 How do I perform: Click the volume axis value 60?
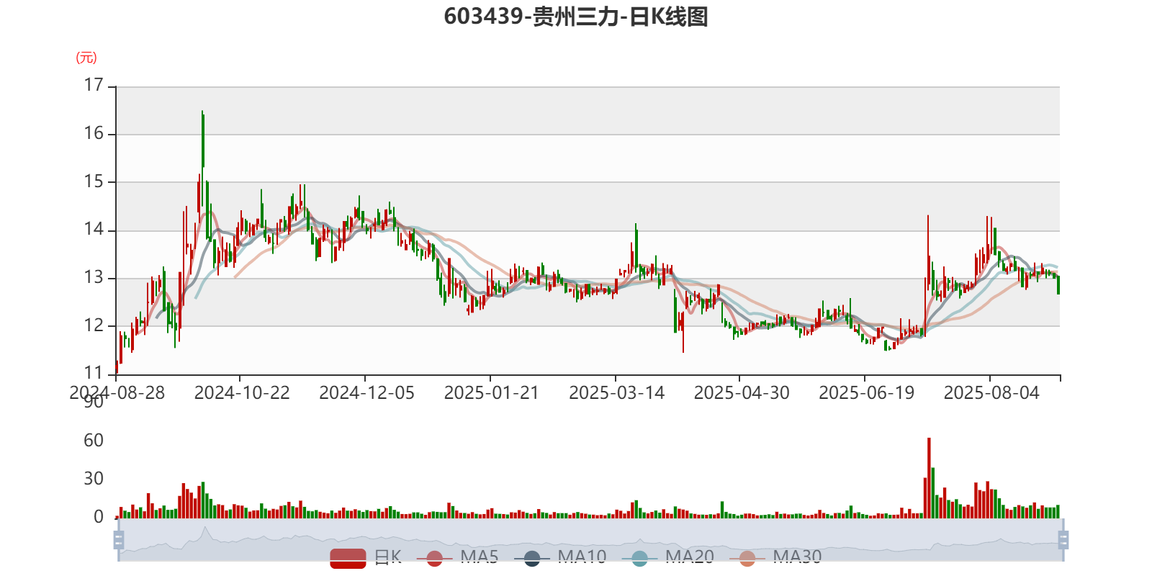tap(94, 441)
